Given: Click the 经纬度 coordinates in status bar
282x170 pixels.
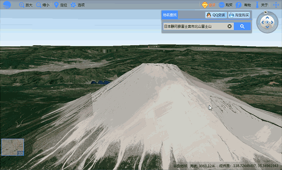Looking at the screenshot, I should pos(249,166).
